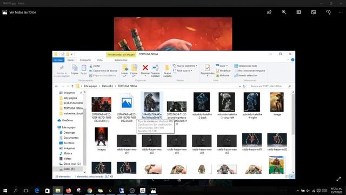Switch to the Compartir ribbon tab

(x=85, y=60)
